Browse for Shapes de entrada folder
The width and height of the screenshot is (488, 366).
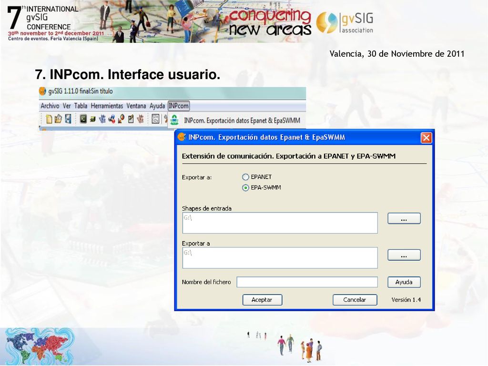[404, 218]
